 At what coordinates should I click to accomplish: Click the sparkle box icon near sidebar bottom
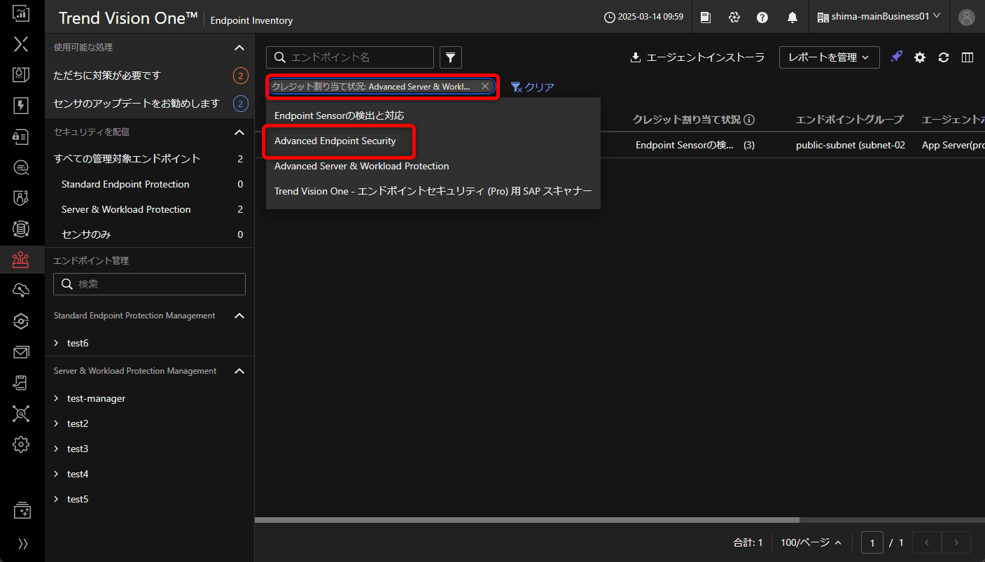(22, 510)
